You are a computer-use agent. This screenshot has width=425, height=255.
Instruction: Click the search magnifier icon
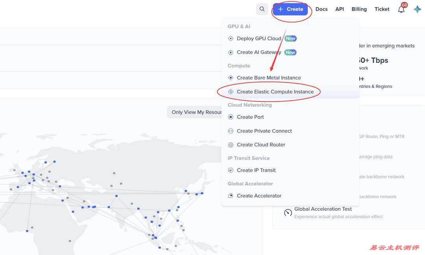pos(262,9)
